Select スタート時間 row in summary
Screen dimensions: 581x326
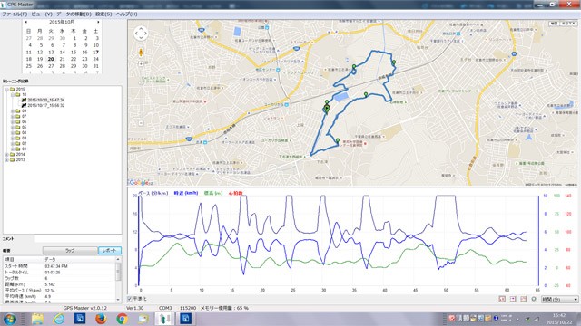[59, 266]
